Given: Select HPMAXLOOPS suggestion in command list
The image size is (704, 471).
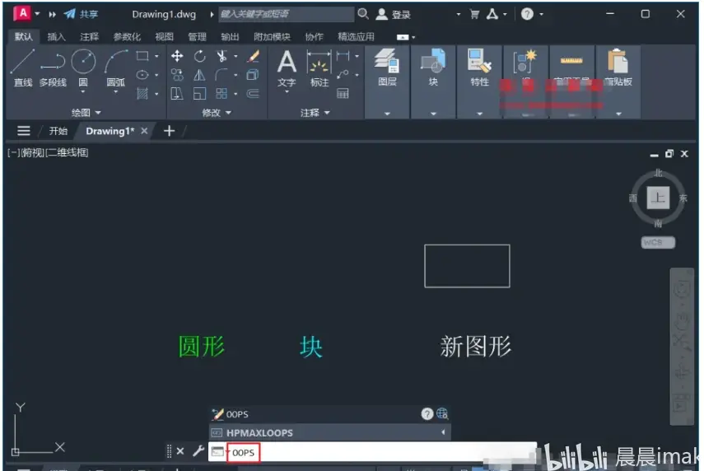Looking at the screenshot, I should tap(329, 433).
